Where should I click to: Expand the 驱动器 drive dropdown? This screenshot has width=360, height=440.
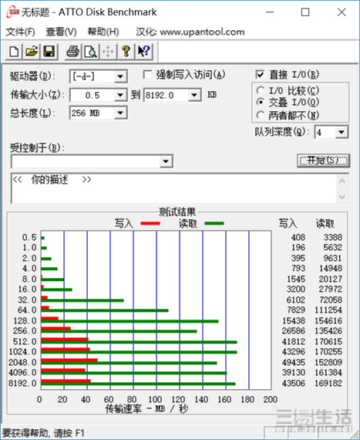pyautogui.click(x=120, y=76)
